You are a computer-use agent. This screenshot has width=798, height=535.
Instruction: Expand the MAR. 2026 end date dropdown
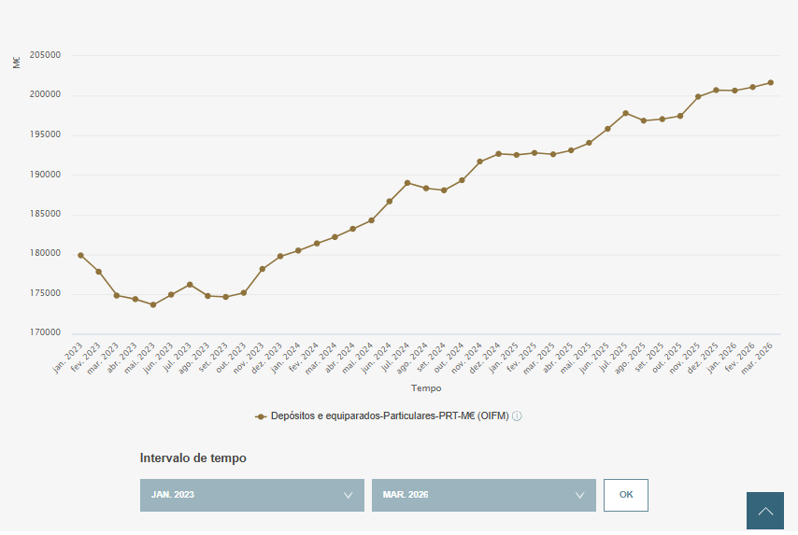[483, 495]
